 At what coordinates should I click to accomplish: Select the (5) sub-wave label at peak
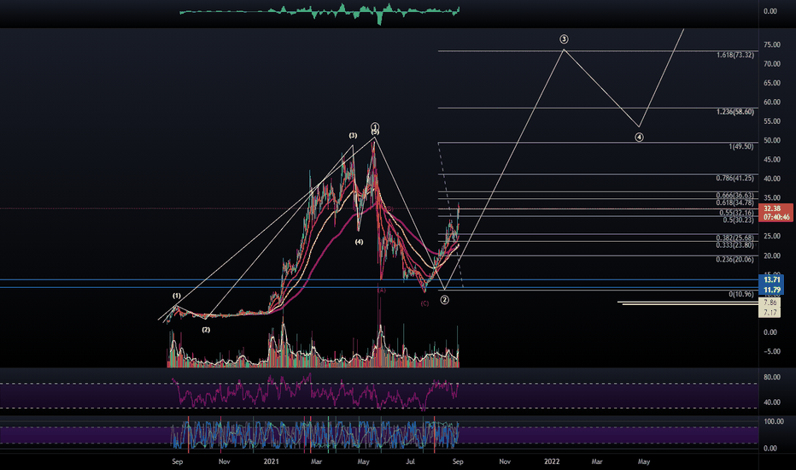click(x=375, y=132)
